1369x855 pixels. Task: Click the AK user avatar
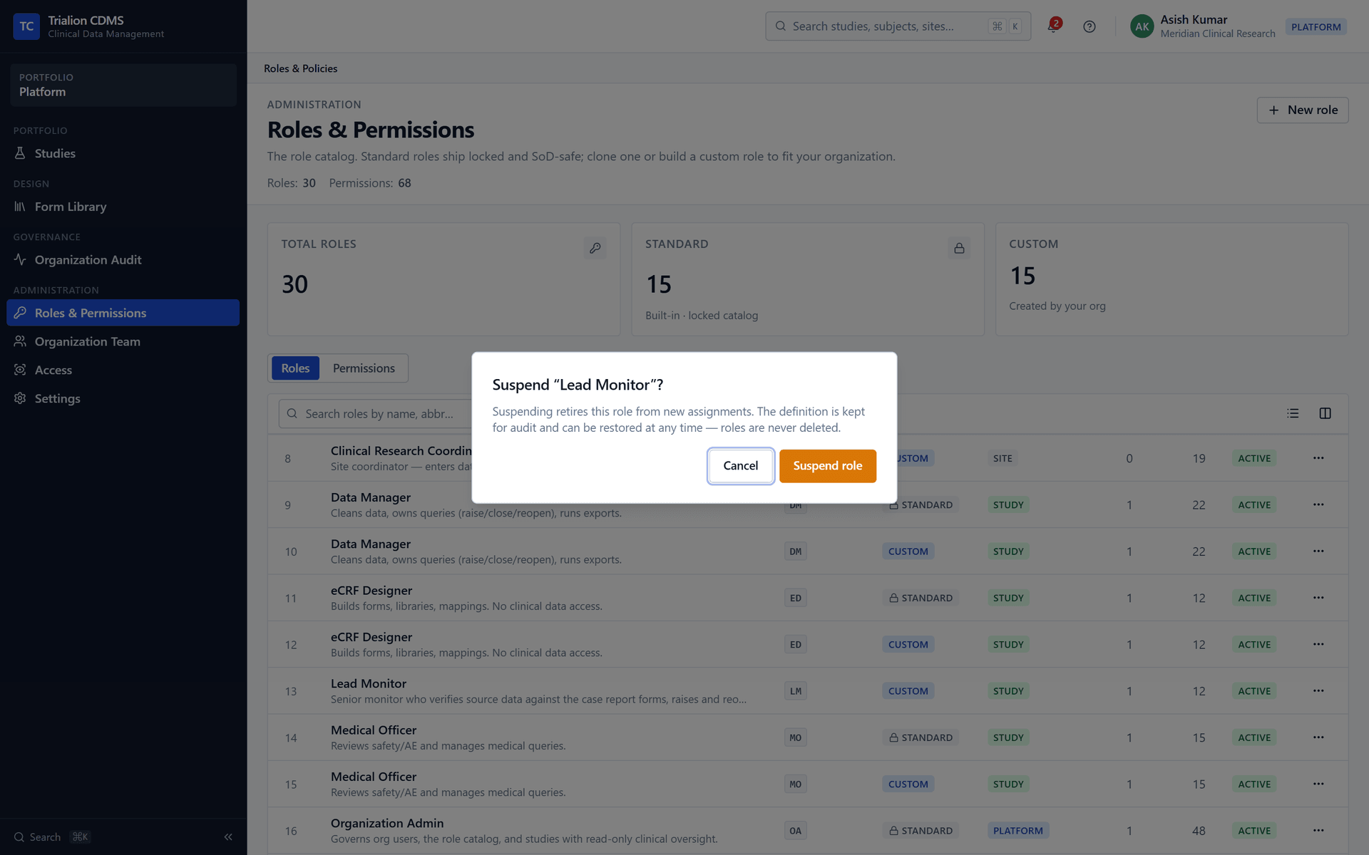coord(1142,26)
